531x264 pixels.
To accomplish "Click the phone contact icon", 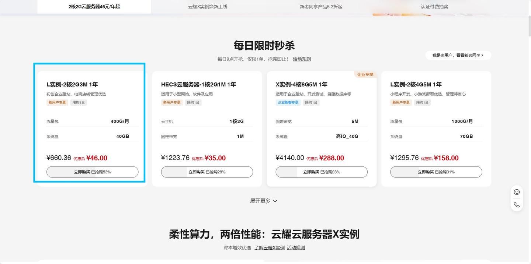I will click(517, 204).
